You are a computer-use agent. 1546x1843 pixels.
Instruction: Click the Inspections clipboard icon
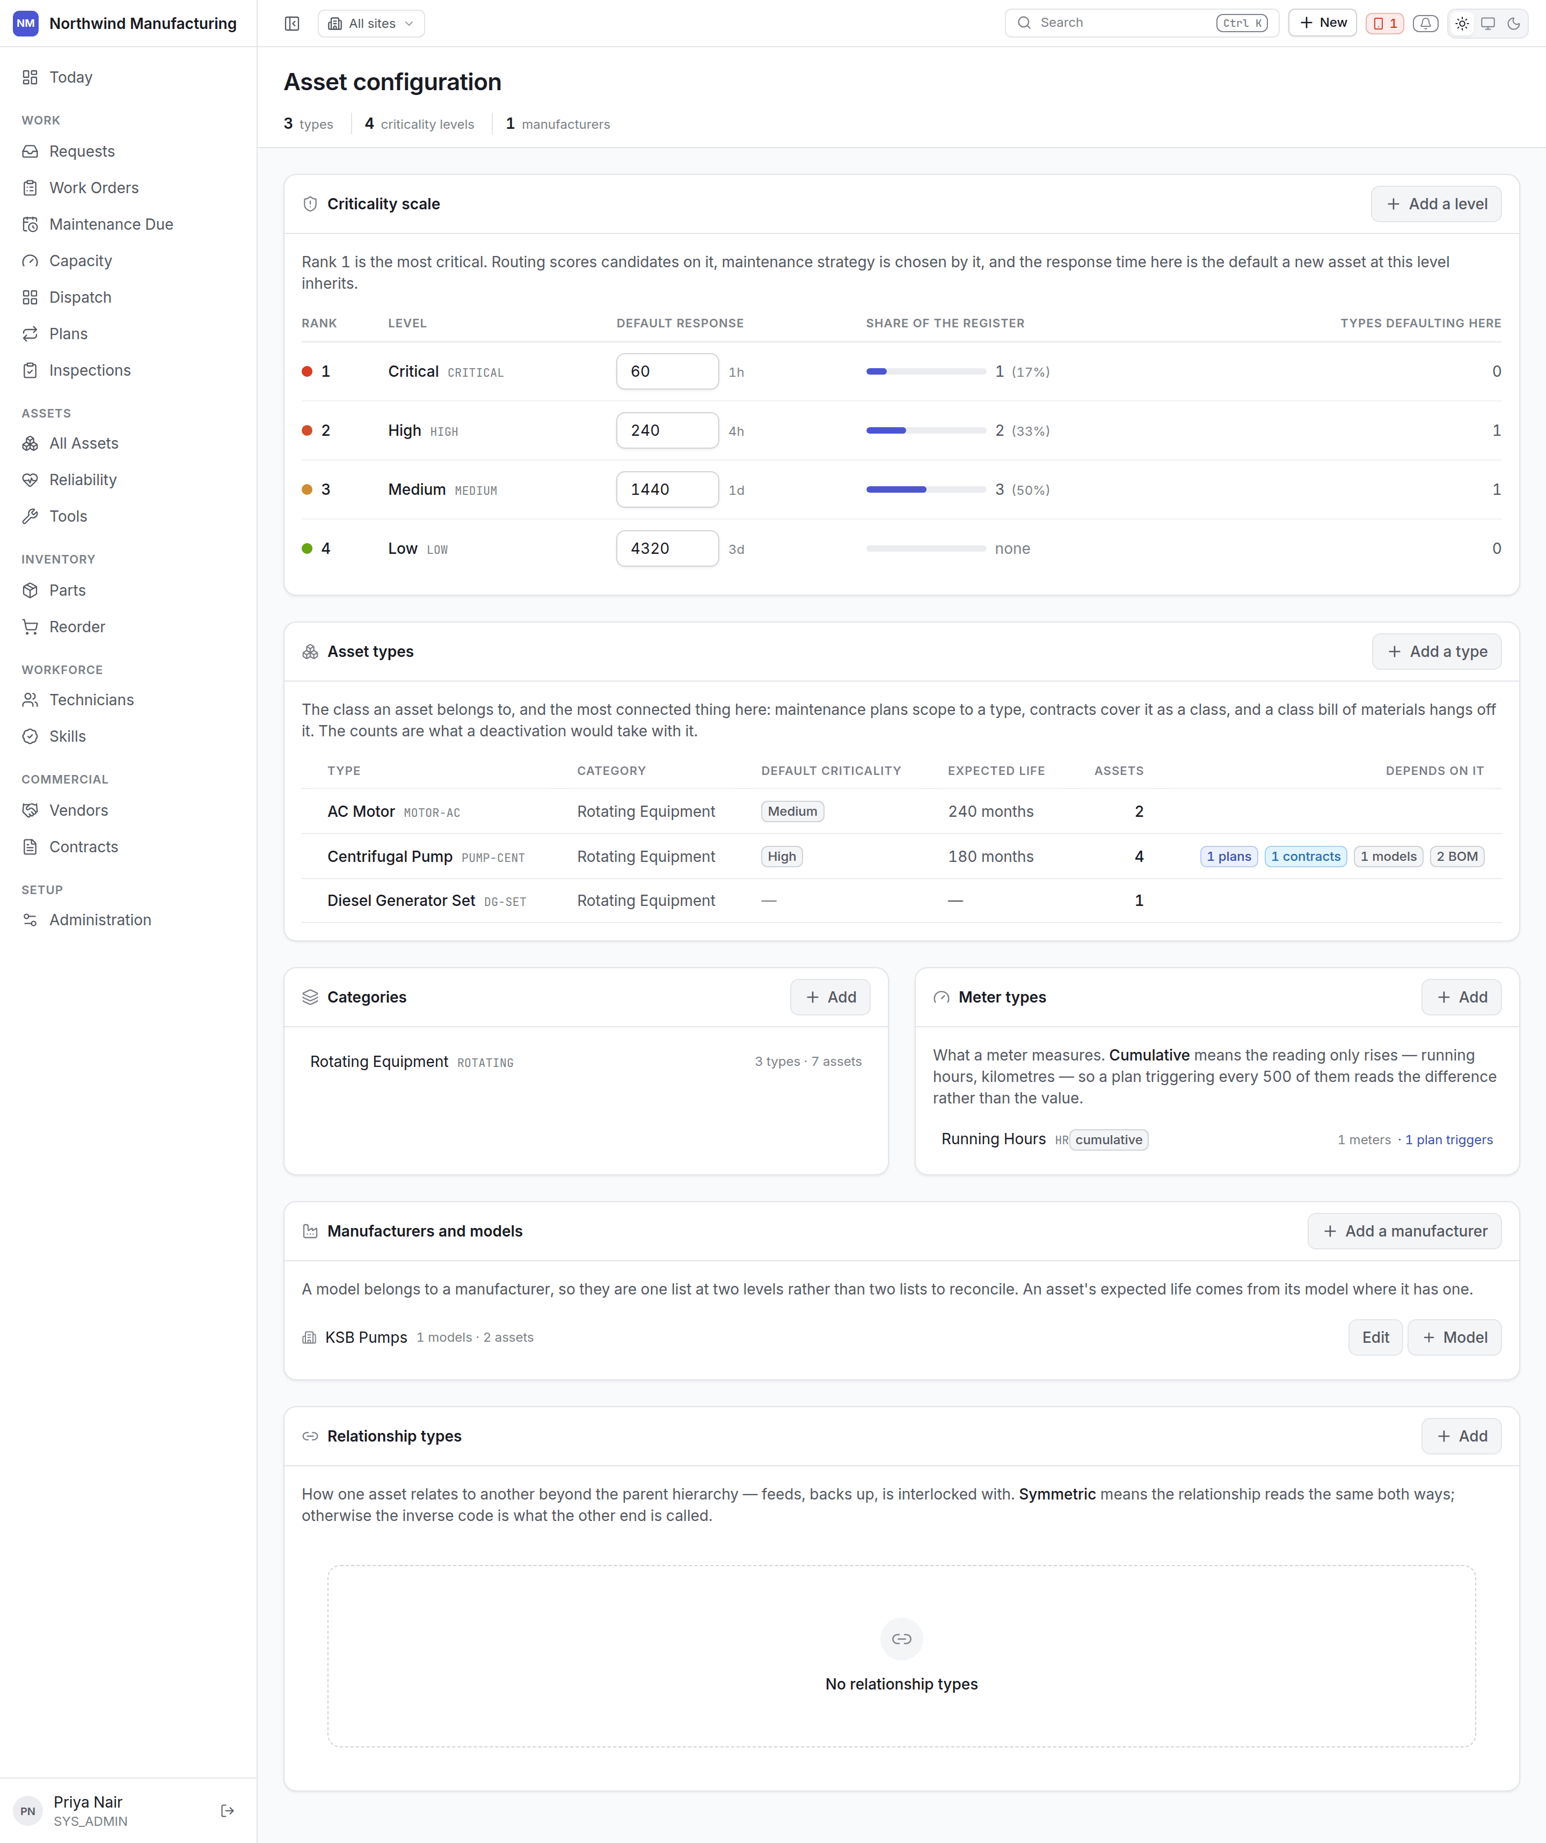pyautogui.click(x=31, y=370)
